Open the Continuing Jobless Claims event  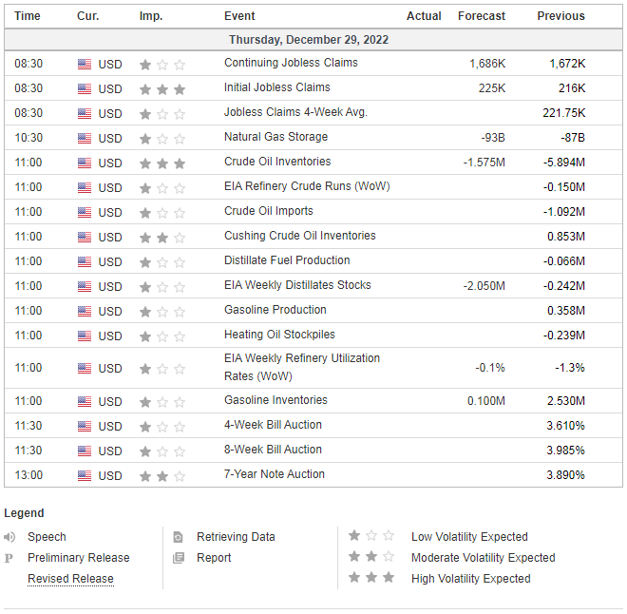291,63
